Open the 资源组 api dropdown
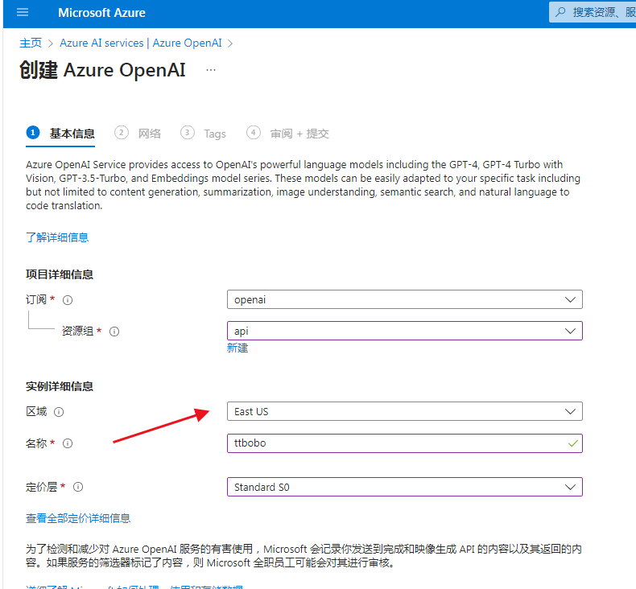This screenshot has height=589, width=636. click(x=405, y=331)
